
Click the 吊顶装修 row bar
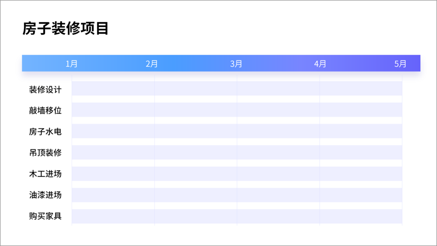pyautogui.click(x=237, y=153)
